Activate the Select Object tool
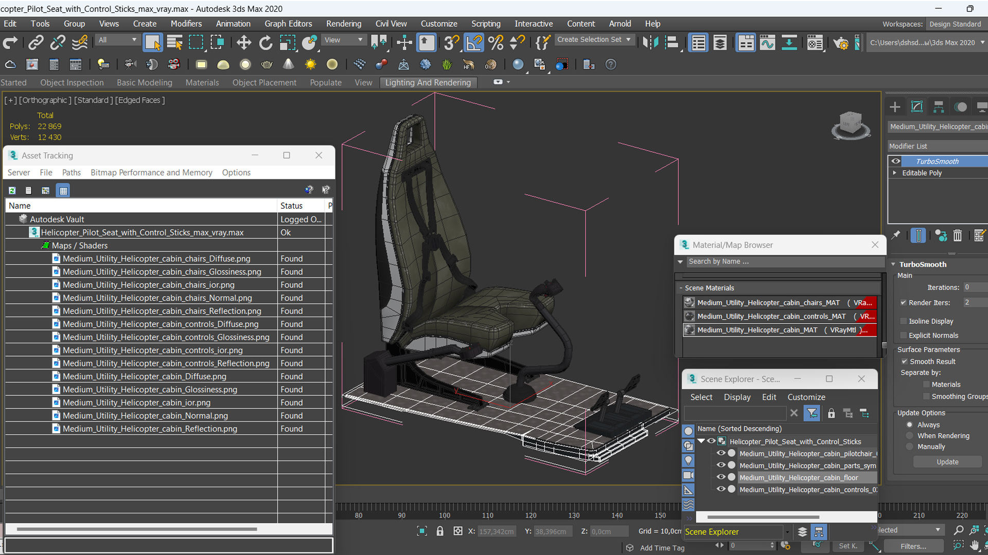This screenshot has width=988, height=555. click(x=153, y=43)
